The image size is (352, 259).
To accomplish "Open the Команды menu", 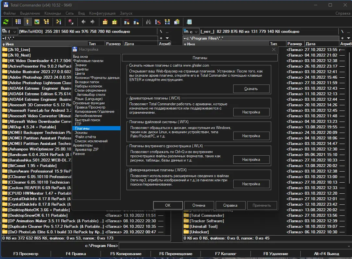I will click(53, 13).
